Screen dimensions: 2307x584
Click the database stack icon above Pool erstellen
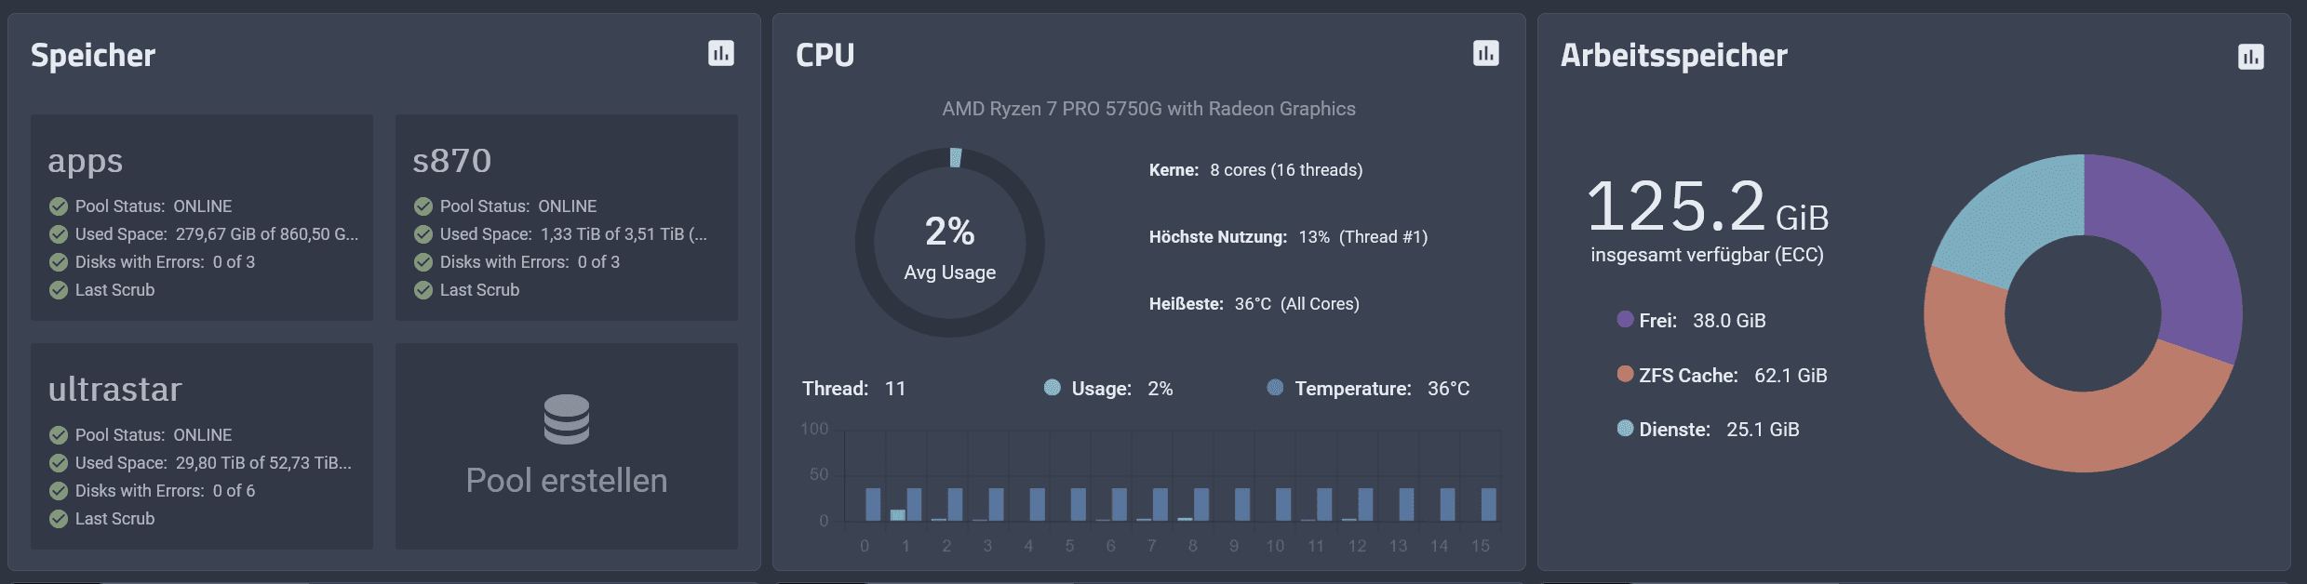[x=566, y=419]
